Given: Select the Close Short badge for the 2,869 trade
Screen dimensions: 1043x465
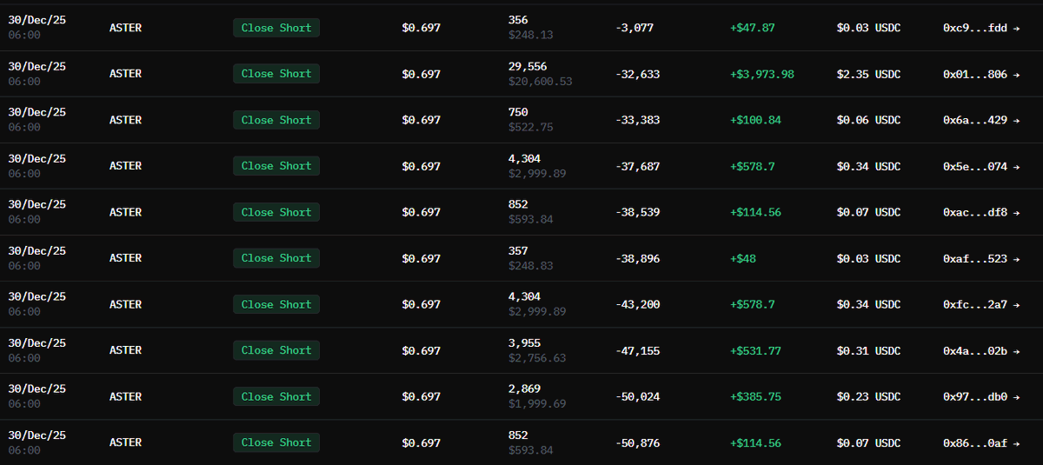Looking at the screenshot, I should click(276, 396).
